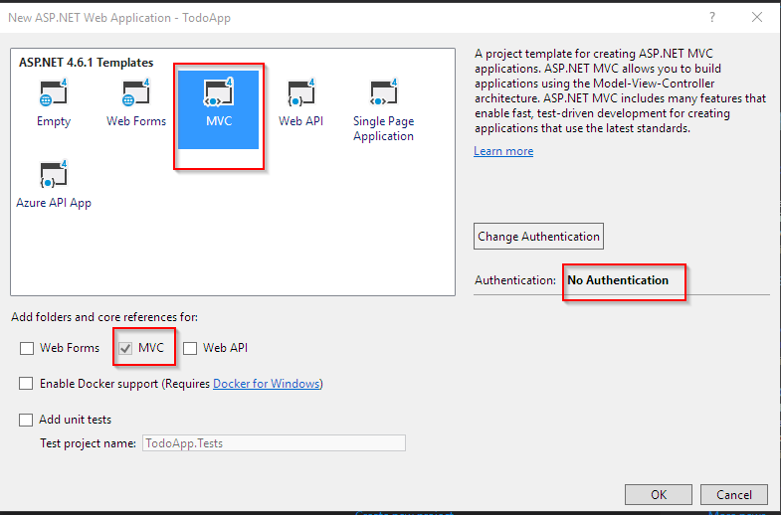Open the Docker for Windows link
Viewport: 781px width, 515px height.
tap(267, 384)
